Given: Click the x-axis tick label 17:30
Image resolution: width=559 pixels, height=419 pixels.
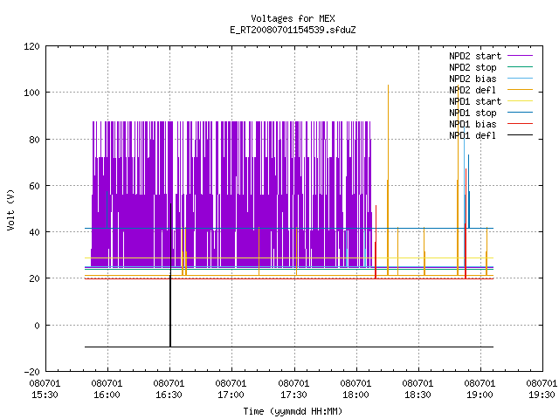Looking at the screenshot, I should tap(293, 395).
